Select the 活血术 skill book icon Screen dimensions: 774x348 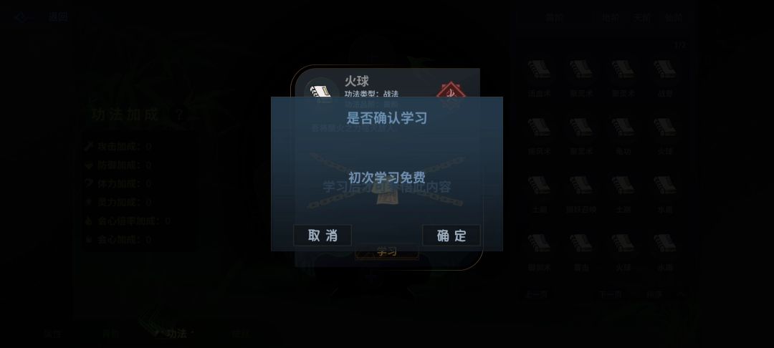click(539, 70)
